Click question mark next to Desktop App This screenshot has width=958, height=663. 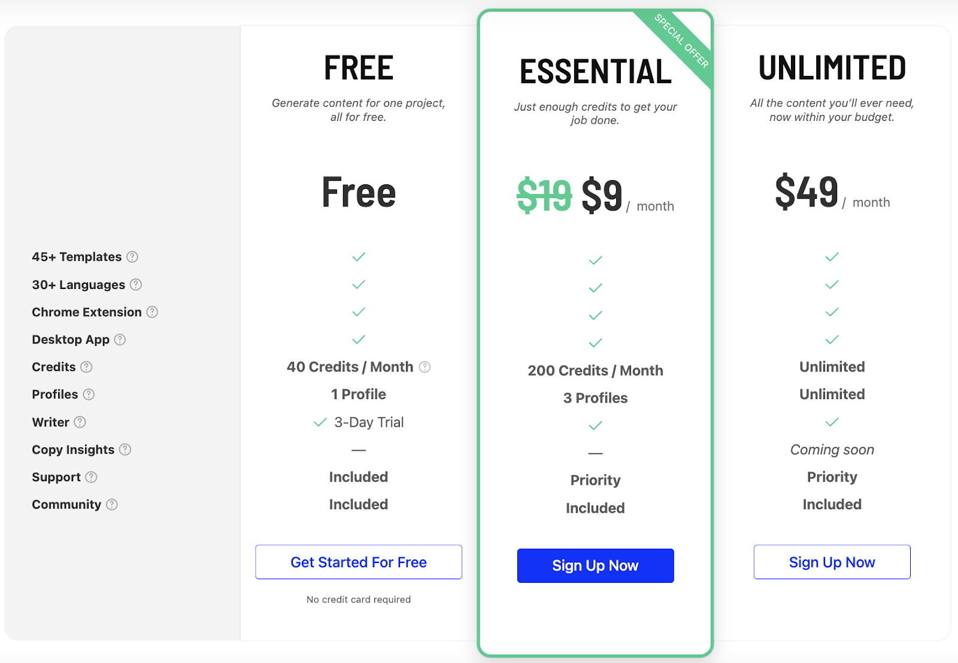coord(120,339)
